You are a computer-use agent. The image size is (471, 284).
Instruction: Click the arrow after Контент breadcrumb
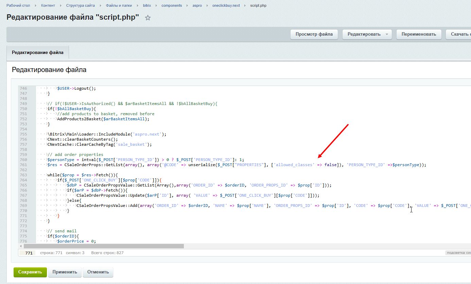pos(61,6)
